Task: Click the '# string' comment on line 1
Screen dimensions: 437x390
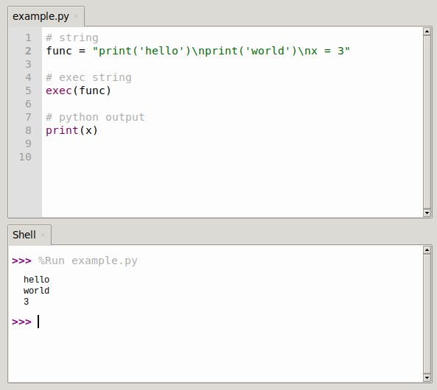Action: (72, 38)
